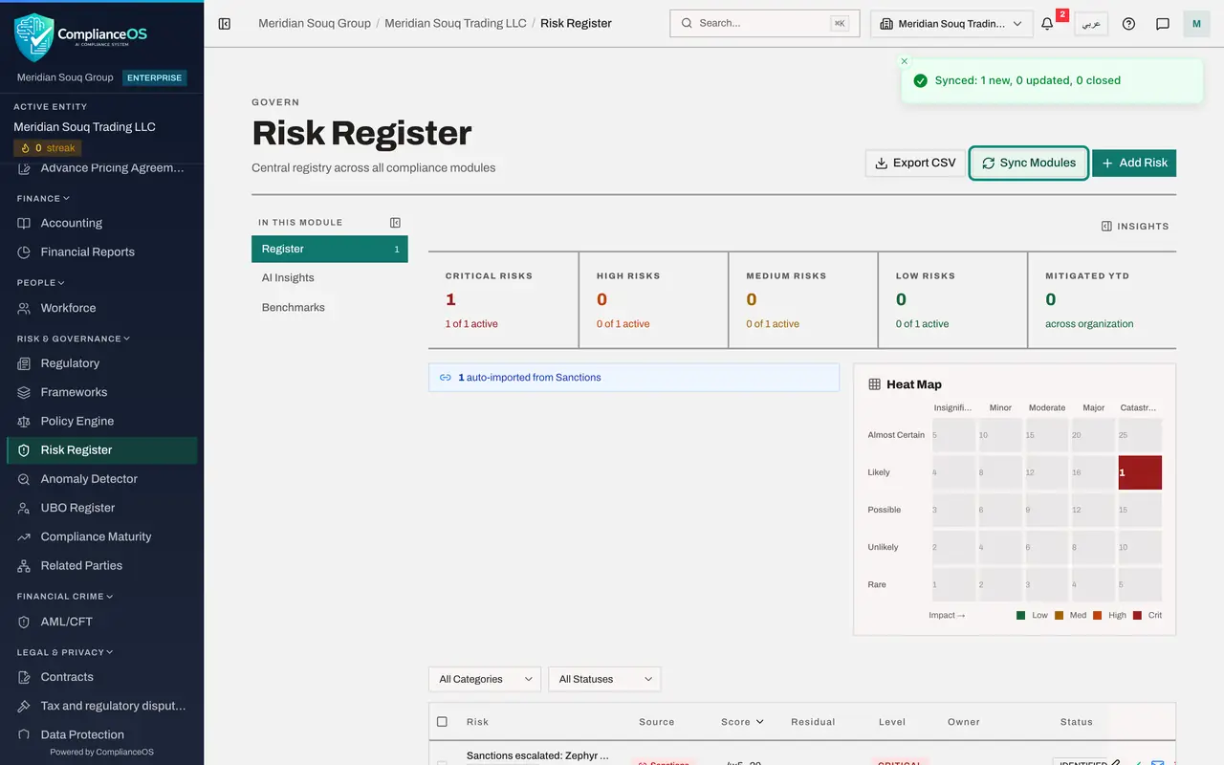Collapse the Financial Crime section

[65, 597]
